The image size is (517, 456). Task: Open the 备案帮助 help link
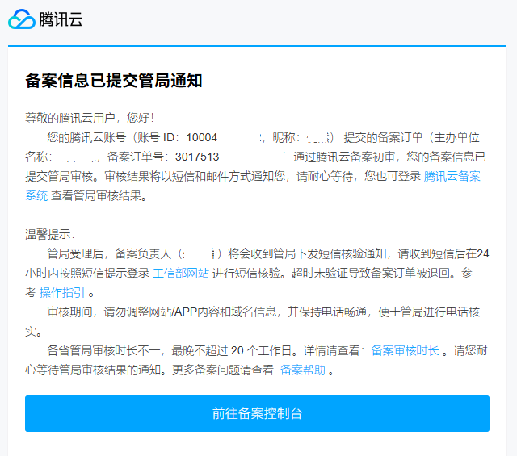pyautogui.click(x=303, y=370)
